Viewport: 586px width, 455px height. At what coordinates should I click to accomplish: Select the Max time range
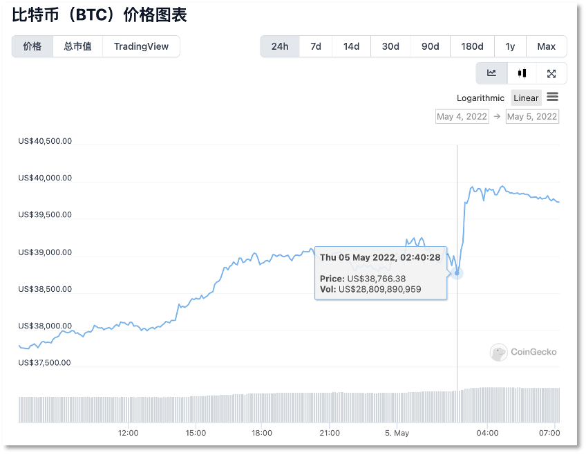click(x=547, y=46)
